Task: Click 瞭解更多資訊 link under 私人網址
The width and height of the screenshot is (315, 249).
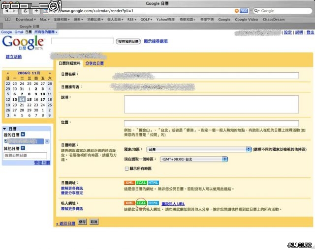Action: click(x=72, y=209)
